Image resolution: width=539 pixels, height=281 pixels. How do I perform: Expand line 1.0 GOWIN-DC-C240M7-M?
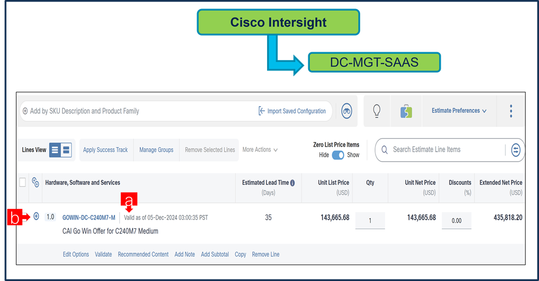point(36,216)
